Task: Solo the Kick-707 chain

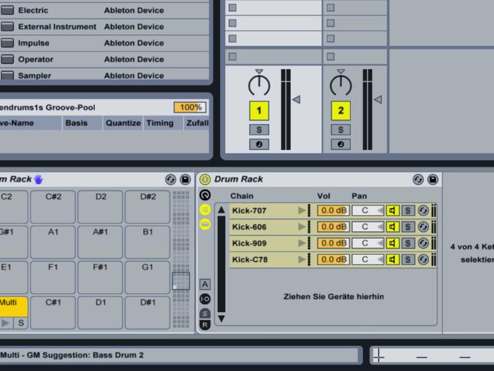Action: [x=407, y=211]
